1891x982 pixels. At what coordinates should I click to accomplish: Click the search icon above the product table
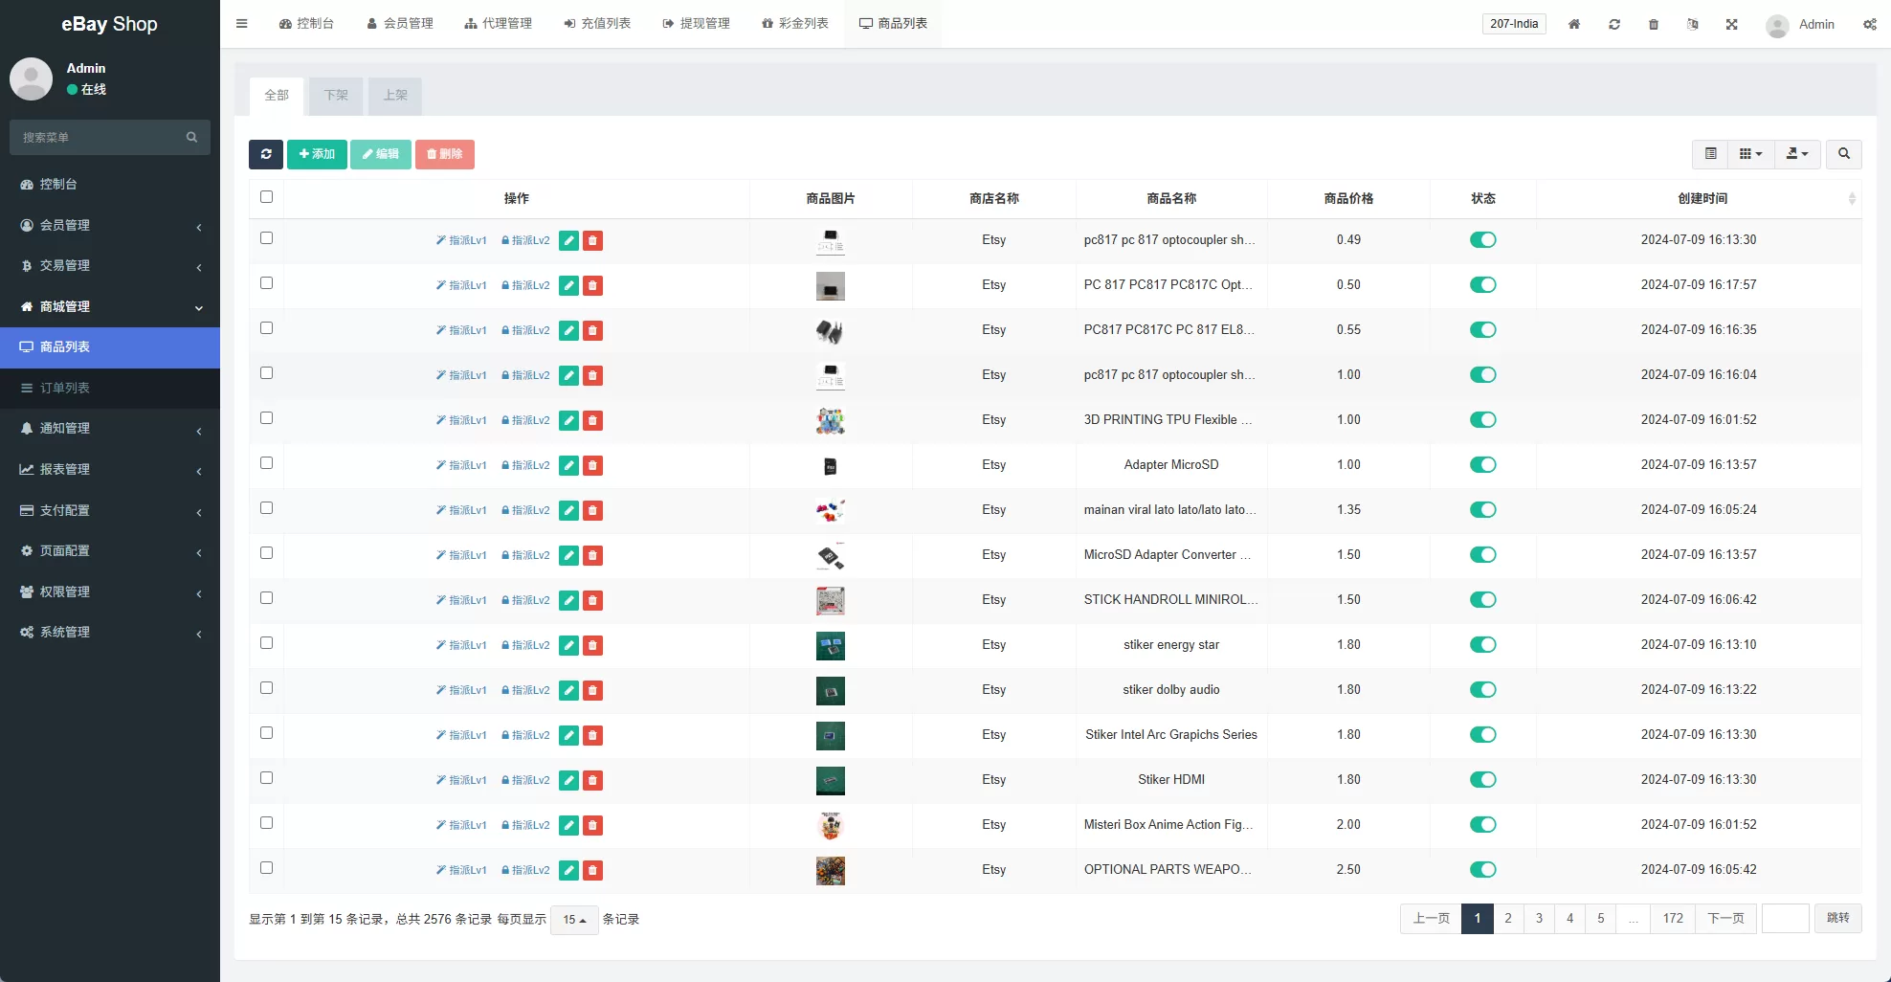tap(1843, 154)
